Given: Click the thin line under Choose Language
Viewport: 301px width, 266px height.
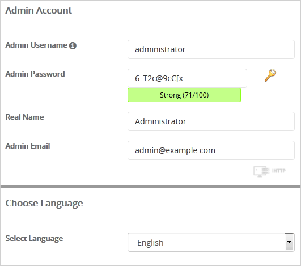Looking at the screenshot, I should (x=150, y=221).
